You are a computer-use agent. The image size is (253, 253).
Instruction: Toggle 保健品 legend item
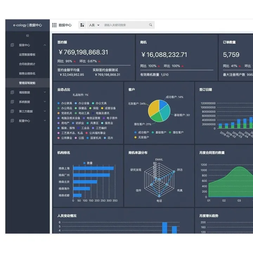pyautogui.click(x=80, y=108)
